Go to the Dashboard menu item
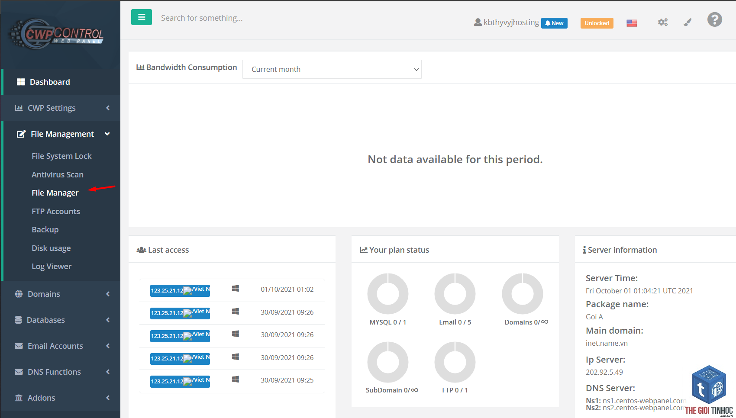Viewport: 736px width, 418px height. (x=61, y=82)
